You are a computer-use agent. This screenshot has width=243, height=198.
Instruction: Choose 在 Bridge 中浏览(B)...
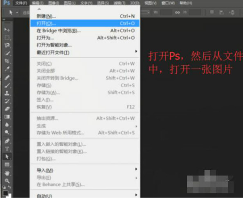click(85, 31)
